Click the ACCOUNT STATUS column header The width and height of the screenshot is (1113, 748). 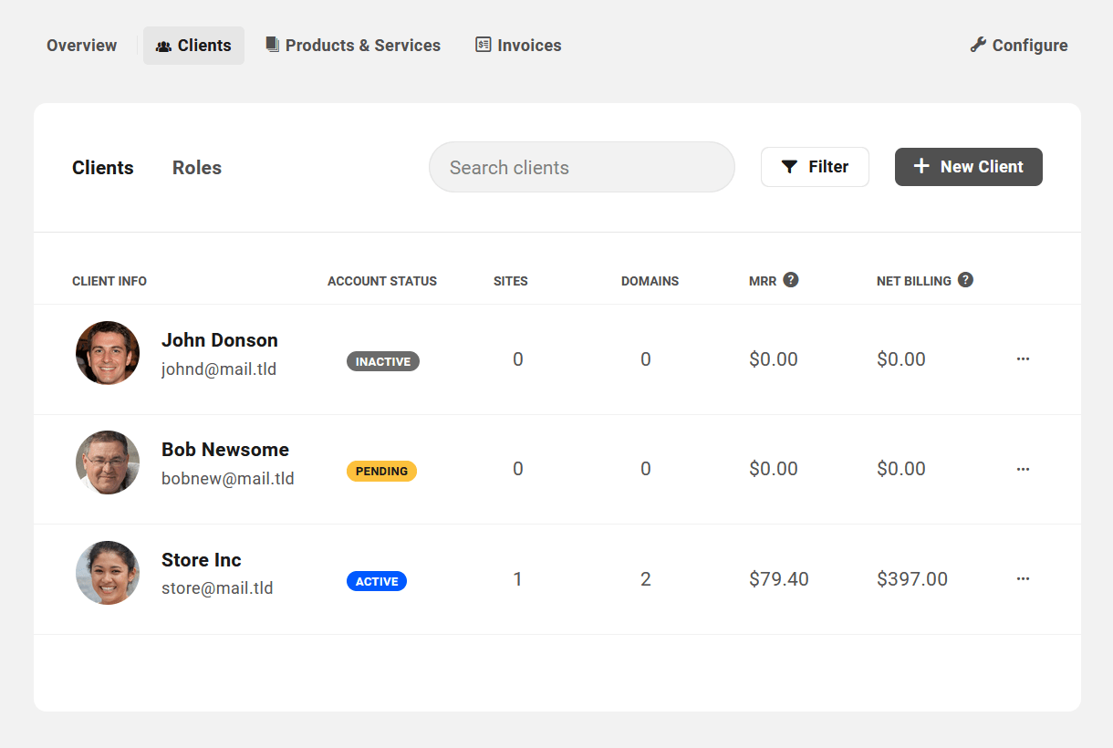(382, 281)
